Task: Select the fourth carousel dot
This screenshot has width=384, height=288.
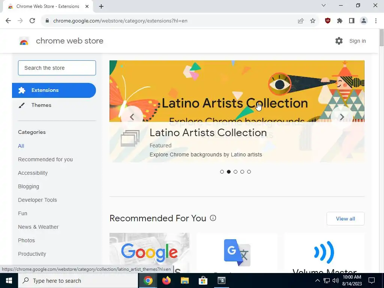Action: coord(242,172)
